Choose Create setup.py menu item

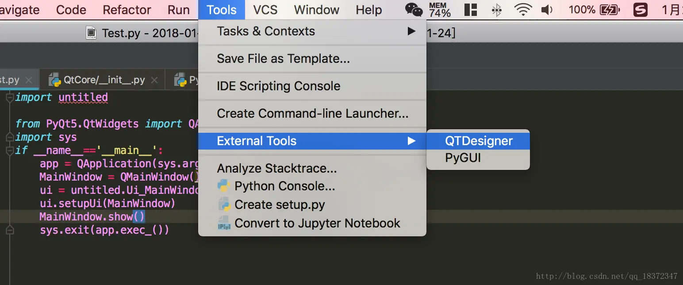point(312,204)
